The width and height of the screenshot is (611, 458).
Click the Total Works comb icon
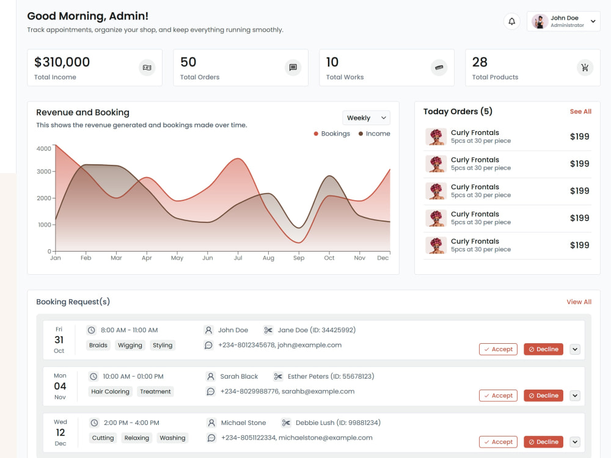point(439,68)
